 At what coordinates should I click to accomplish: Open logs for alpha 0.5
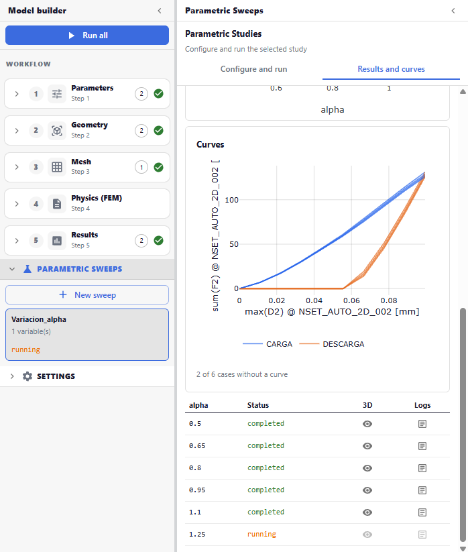point(422,424)
